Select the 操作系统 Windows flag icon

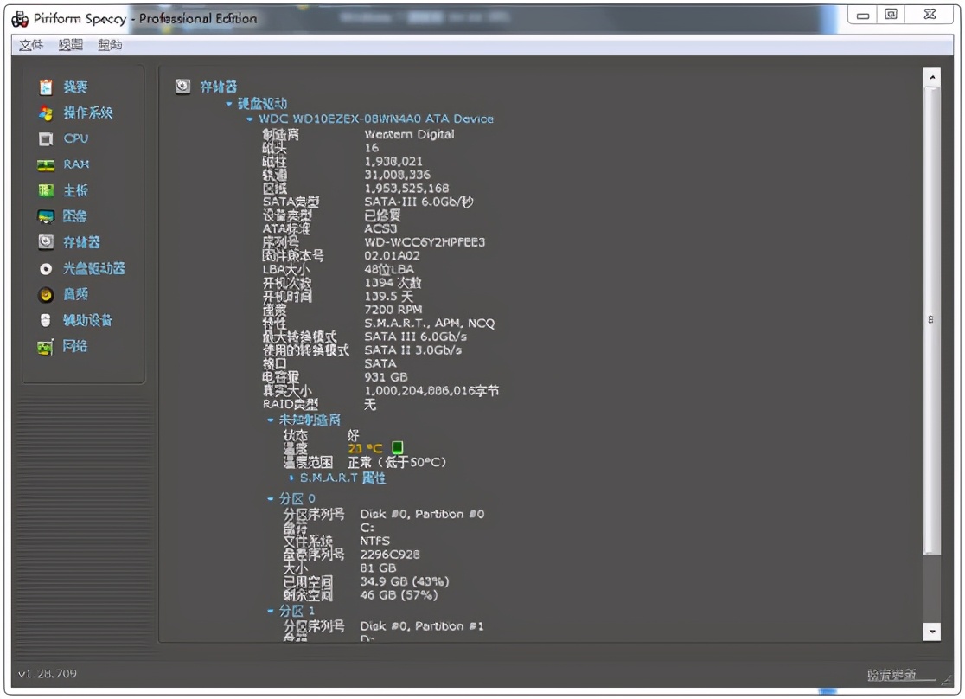tap(46, 113)
